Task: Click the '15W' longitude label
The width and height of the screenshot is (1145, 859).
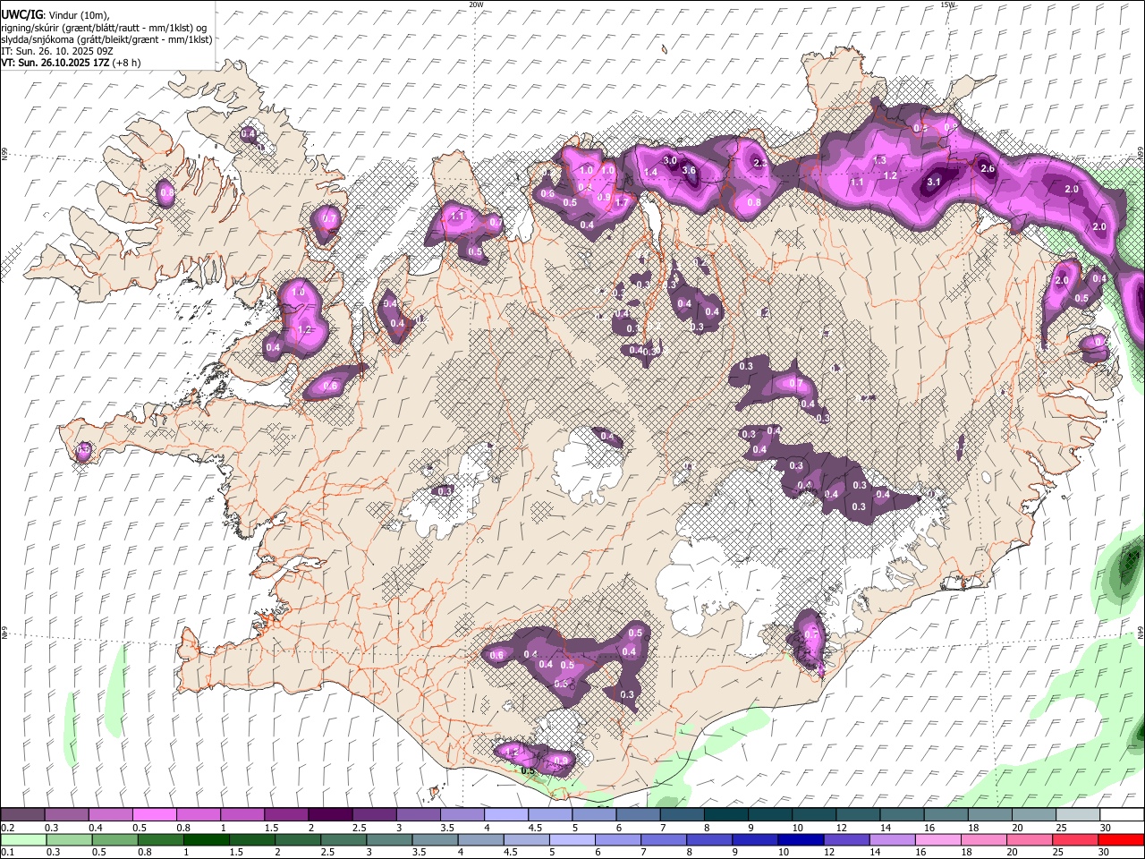Action: point(948,4)
